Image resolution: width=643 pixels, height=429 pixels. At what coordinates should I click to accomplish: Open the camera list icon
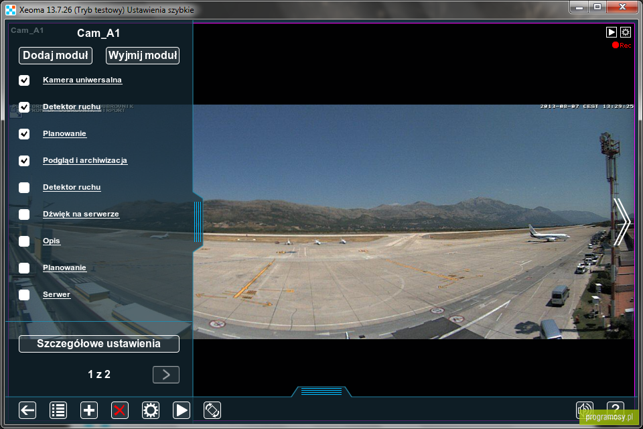click(58, 410)
